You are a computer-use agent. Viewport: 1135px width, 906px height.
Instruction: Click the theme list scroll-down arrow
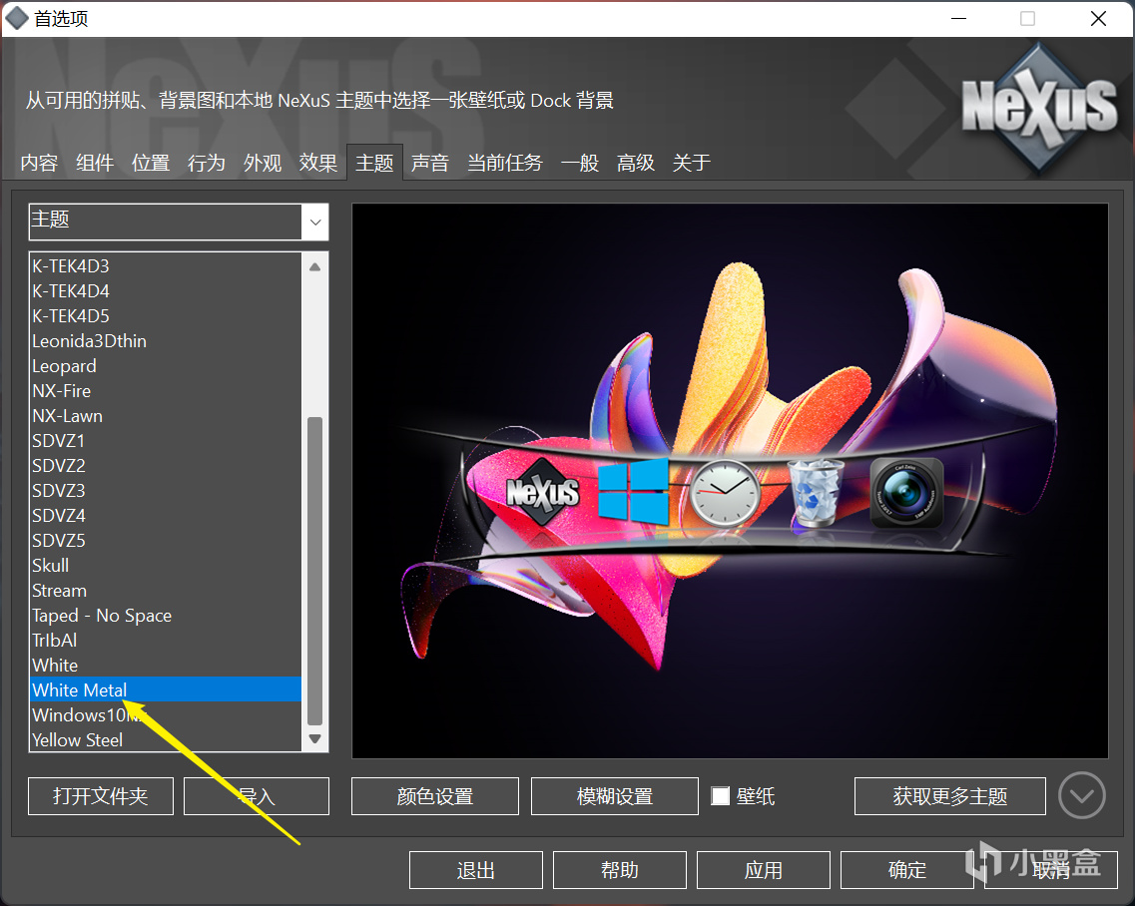(314, 738)
